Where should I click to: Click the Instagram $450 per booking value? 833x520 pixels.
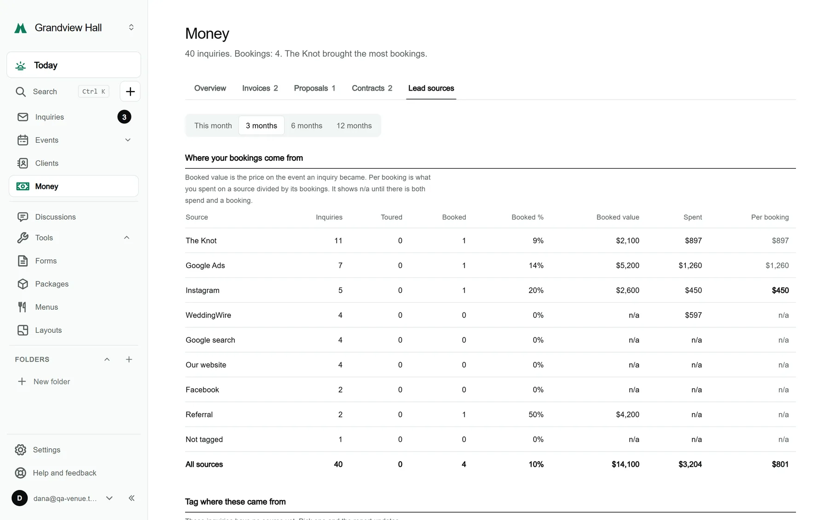(x=780, y=290)
